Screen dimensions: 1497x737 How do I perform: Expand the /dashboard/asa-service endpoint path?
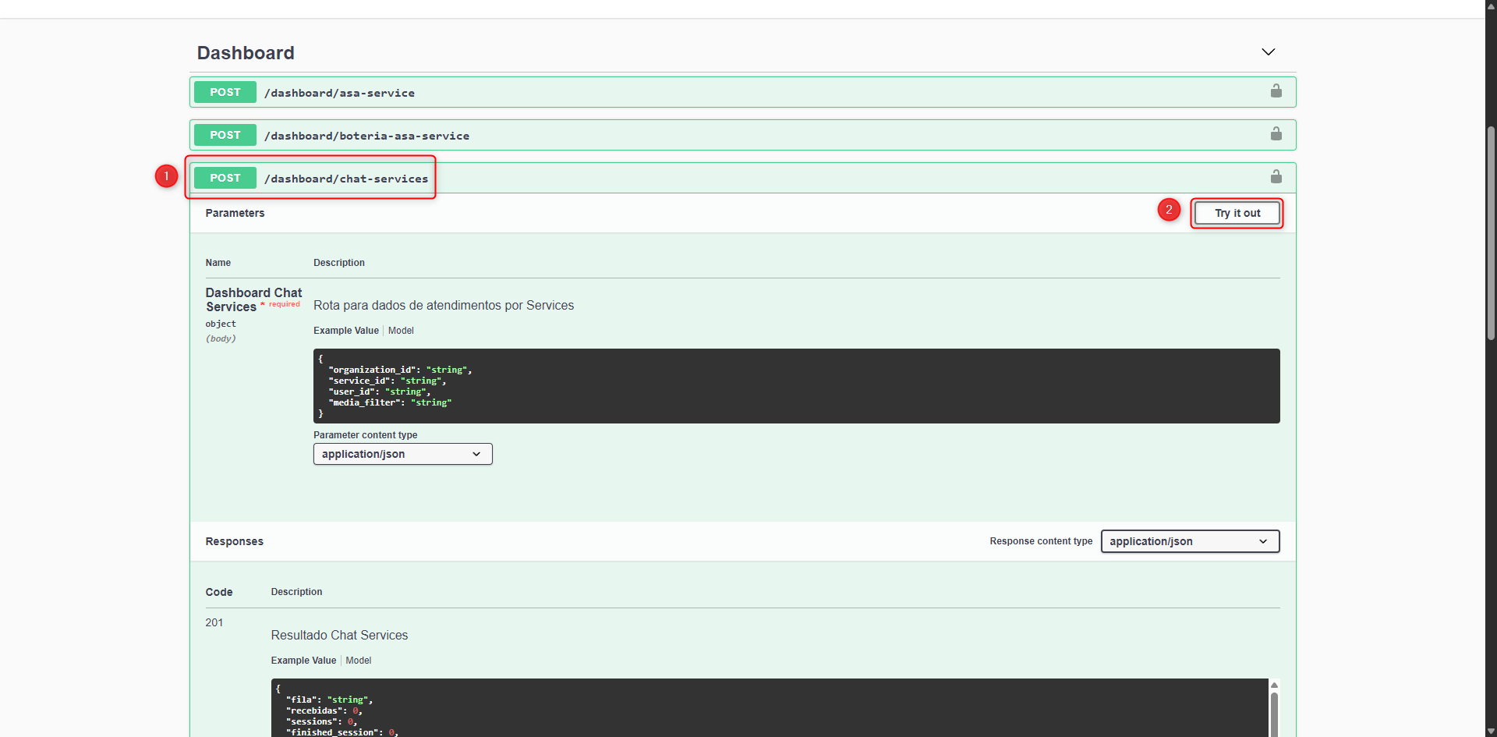pos(339,93)
